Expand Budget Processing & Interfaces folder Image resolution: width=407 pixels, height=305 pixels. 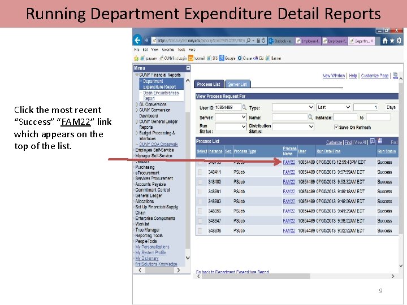(x=137, y=133)
